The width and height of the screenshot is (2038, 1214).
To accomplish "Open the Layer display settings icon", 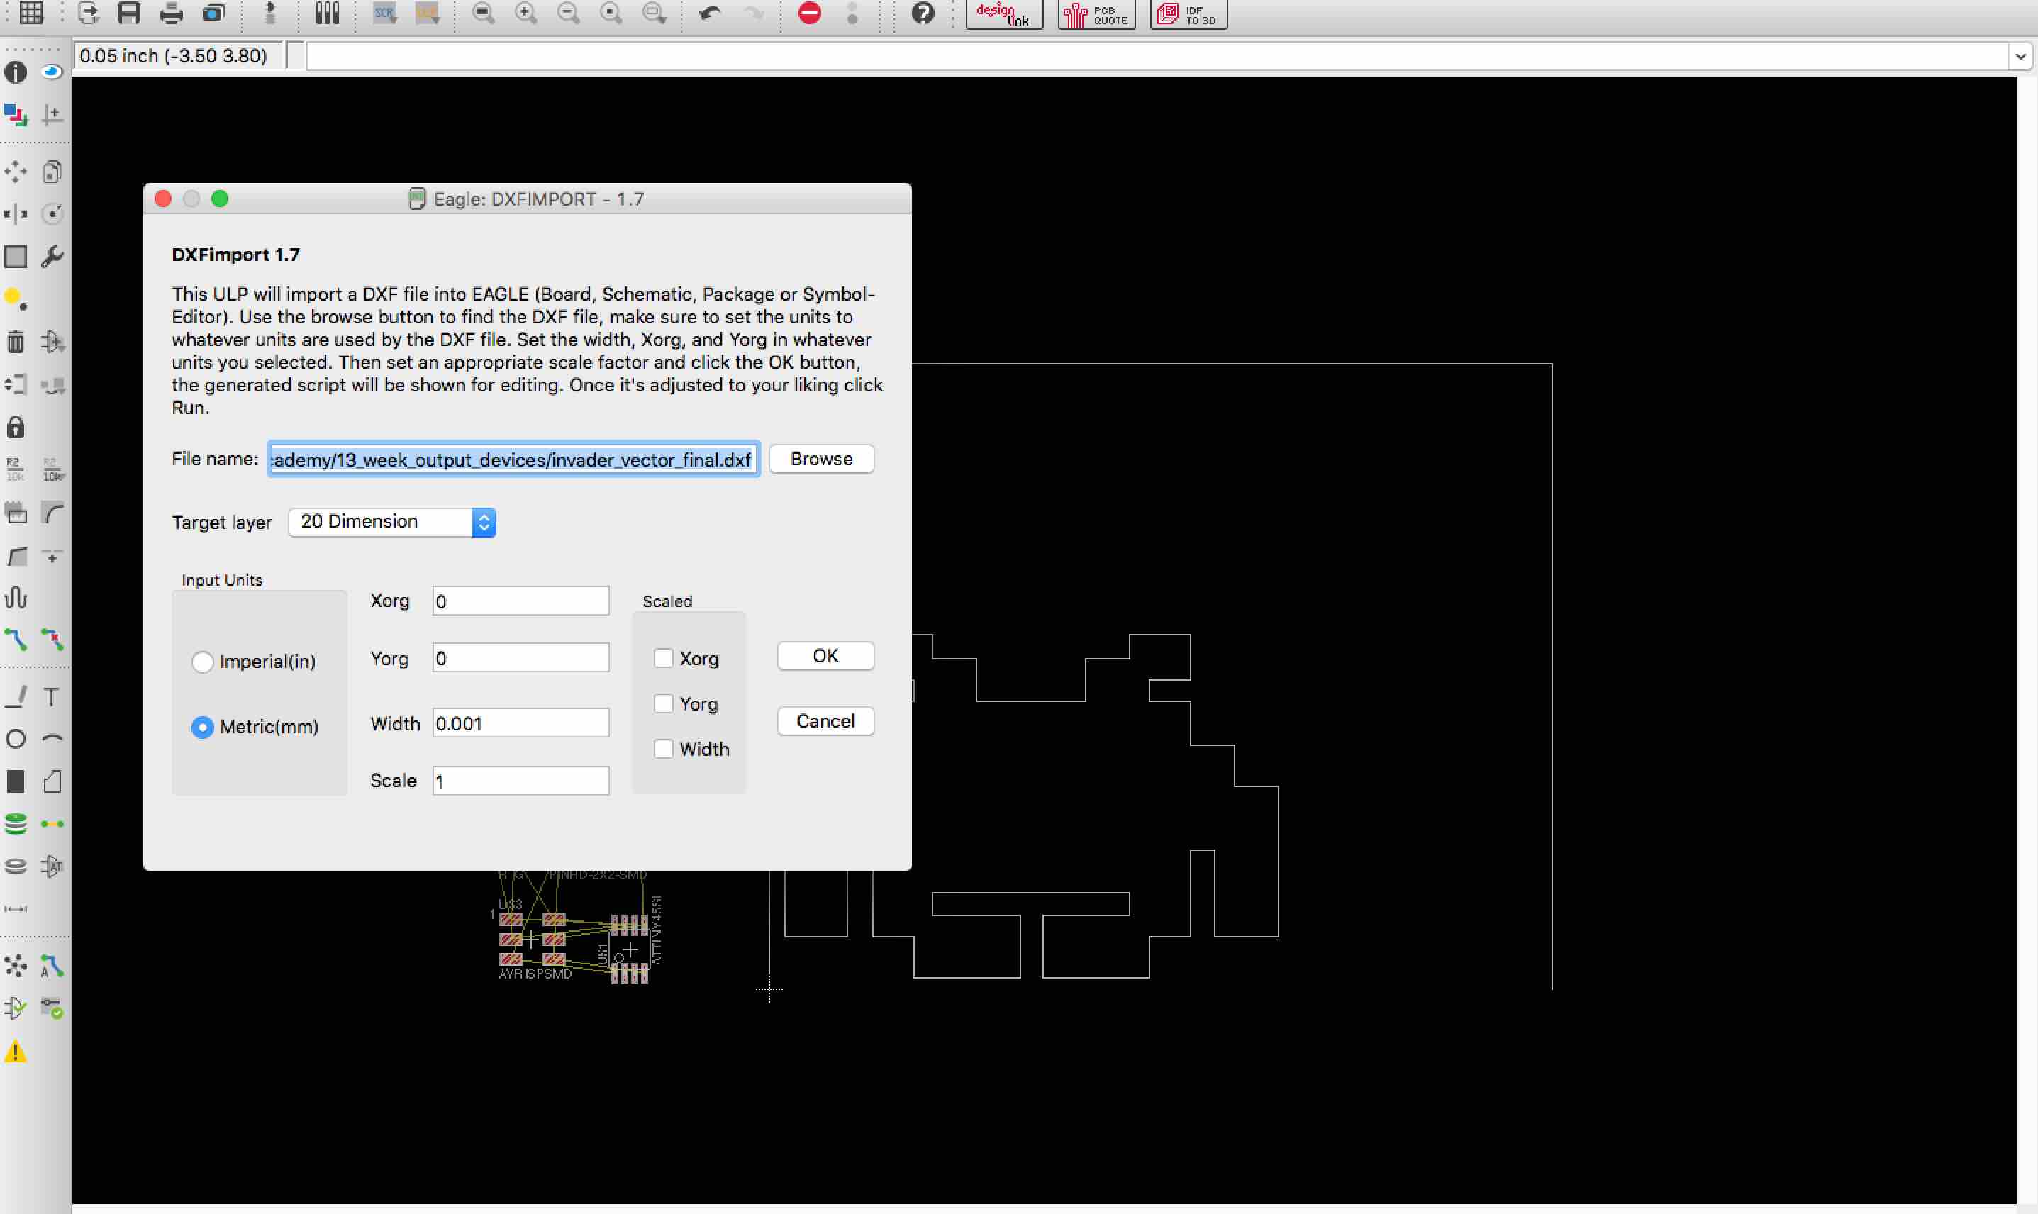I will [16, 115].
